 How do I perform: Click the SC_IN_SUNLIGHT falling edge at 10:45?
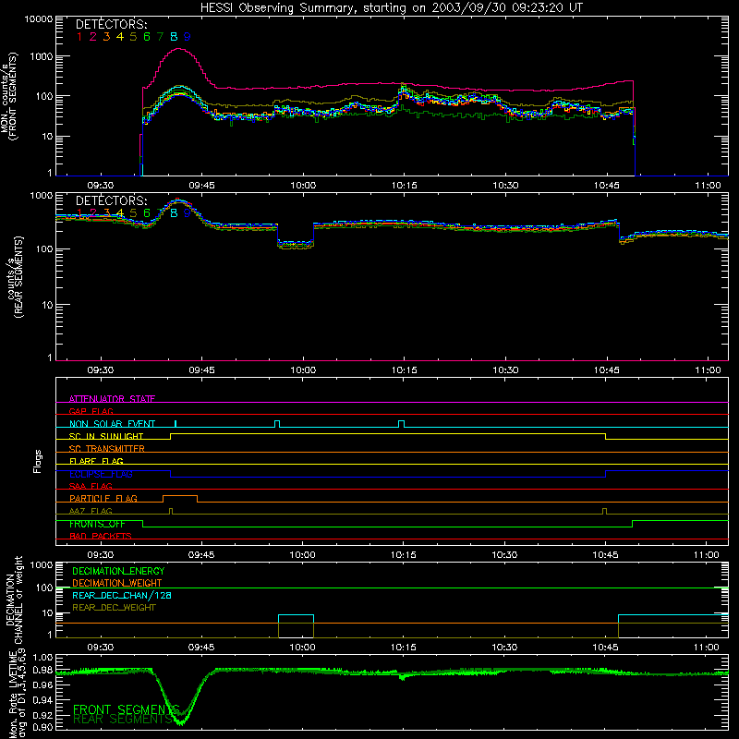click(606, 436)
